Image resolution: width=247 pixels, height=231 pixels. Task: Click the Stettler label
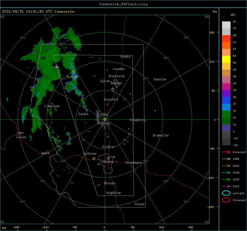tap(160, 79)
